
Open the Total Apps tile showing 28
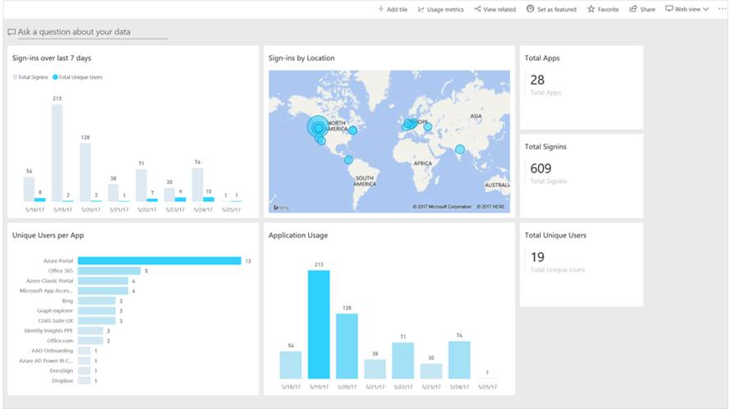tap(582, 88)
